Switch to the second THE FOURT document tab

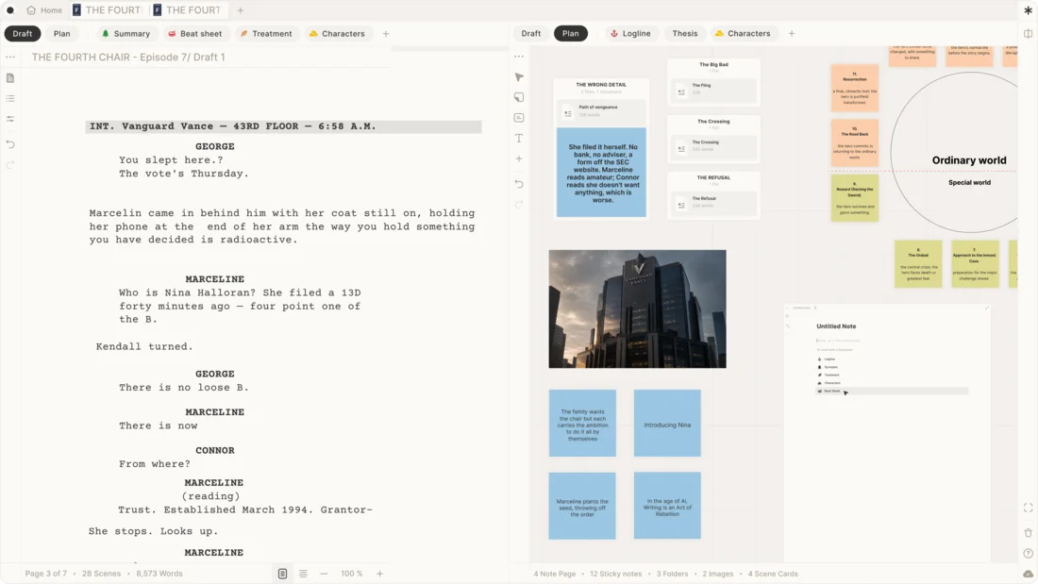pos(188,10)
